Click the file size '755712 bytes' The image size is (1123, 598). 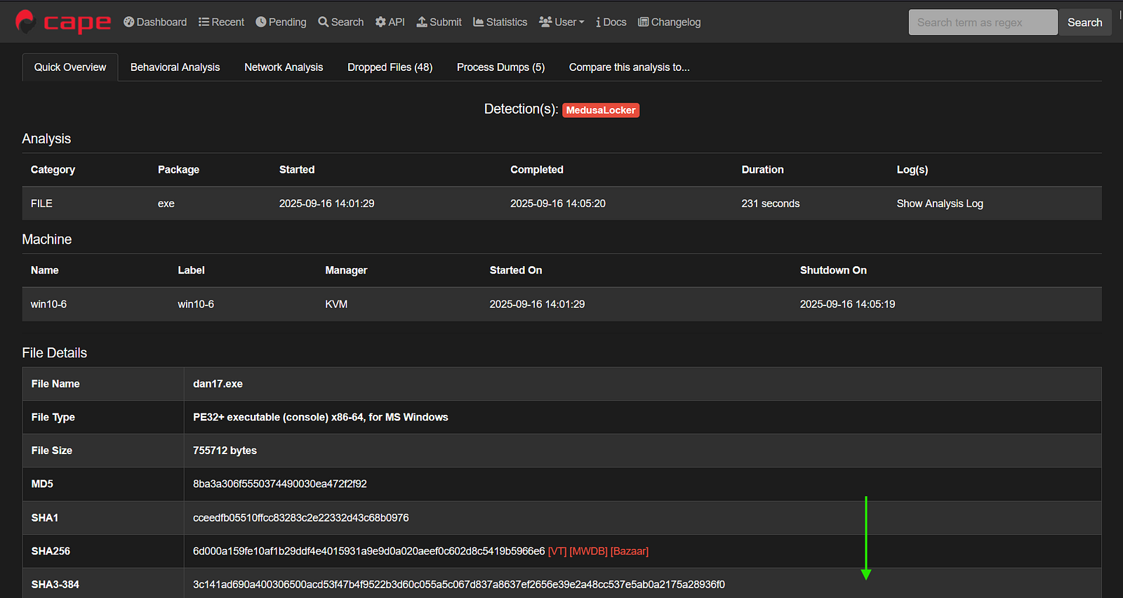[225, 451]
